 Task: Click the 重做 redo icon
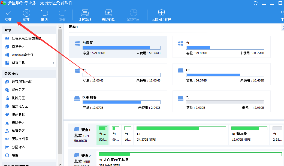tap(62, 13)
